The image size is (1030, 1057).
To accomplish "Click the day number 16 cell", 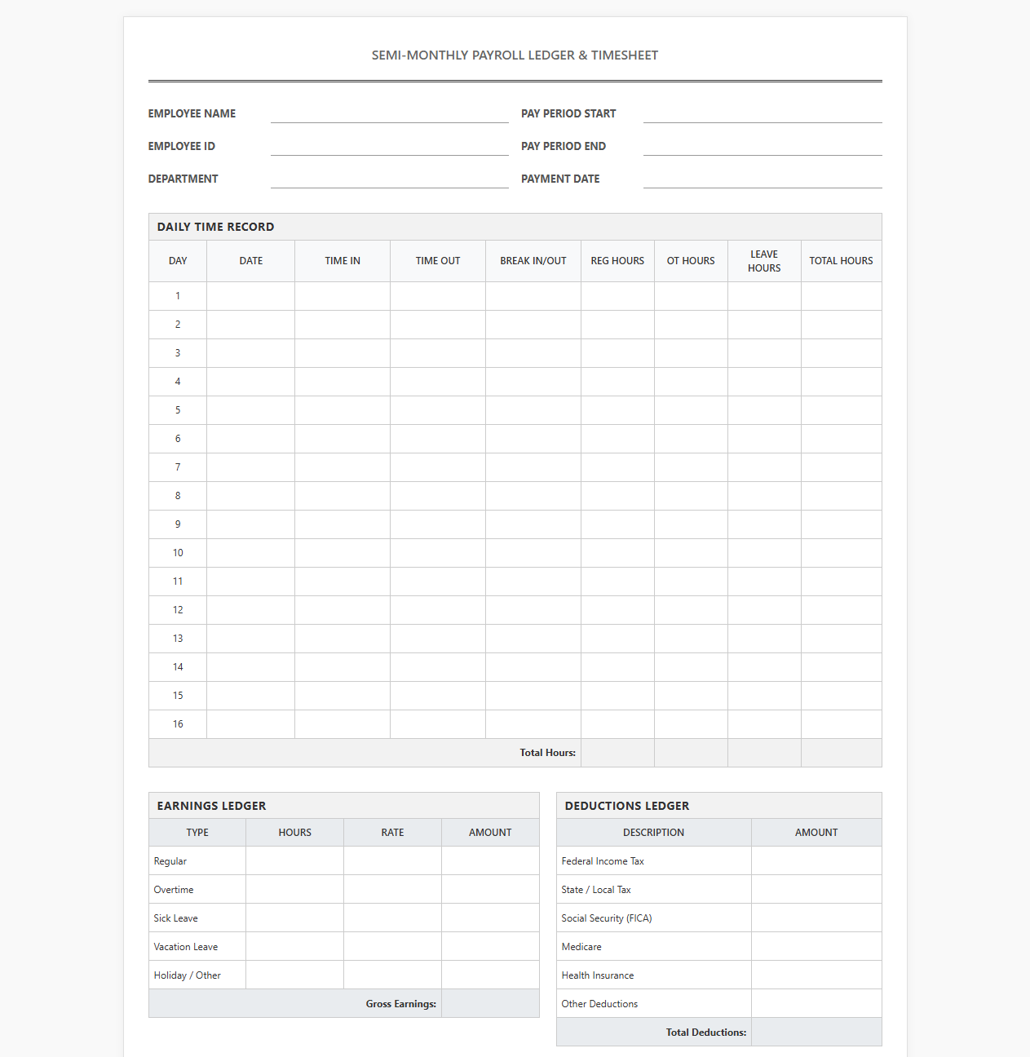I will click(x=178, y=724).
